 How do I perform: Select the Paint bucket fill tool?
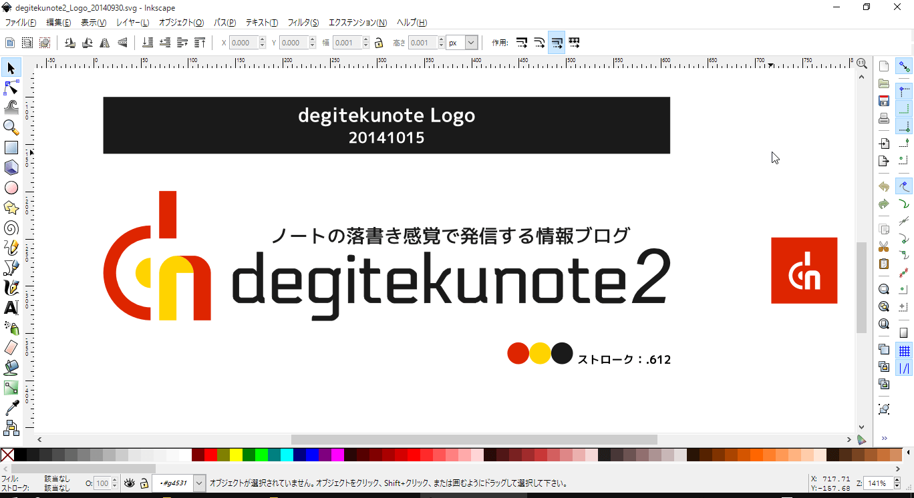11,368
